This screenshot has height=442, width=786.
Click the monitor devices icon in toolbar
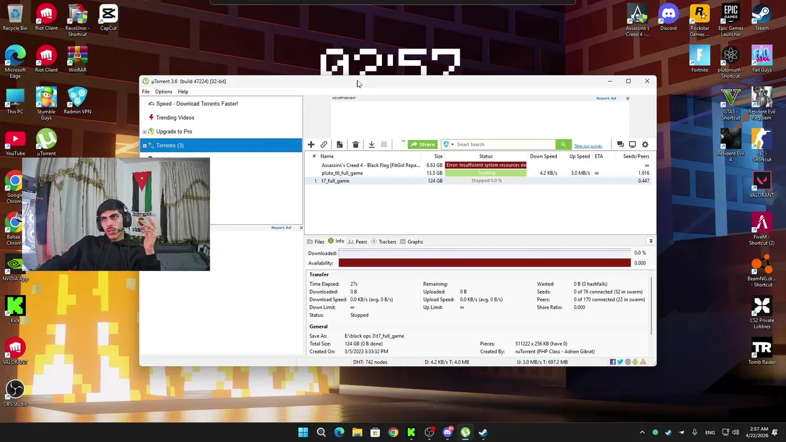(632, 144)
